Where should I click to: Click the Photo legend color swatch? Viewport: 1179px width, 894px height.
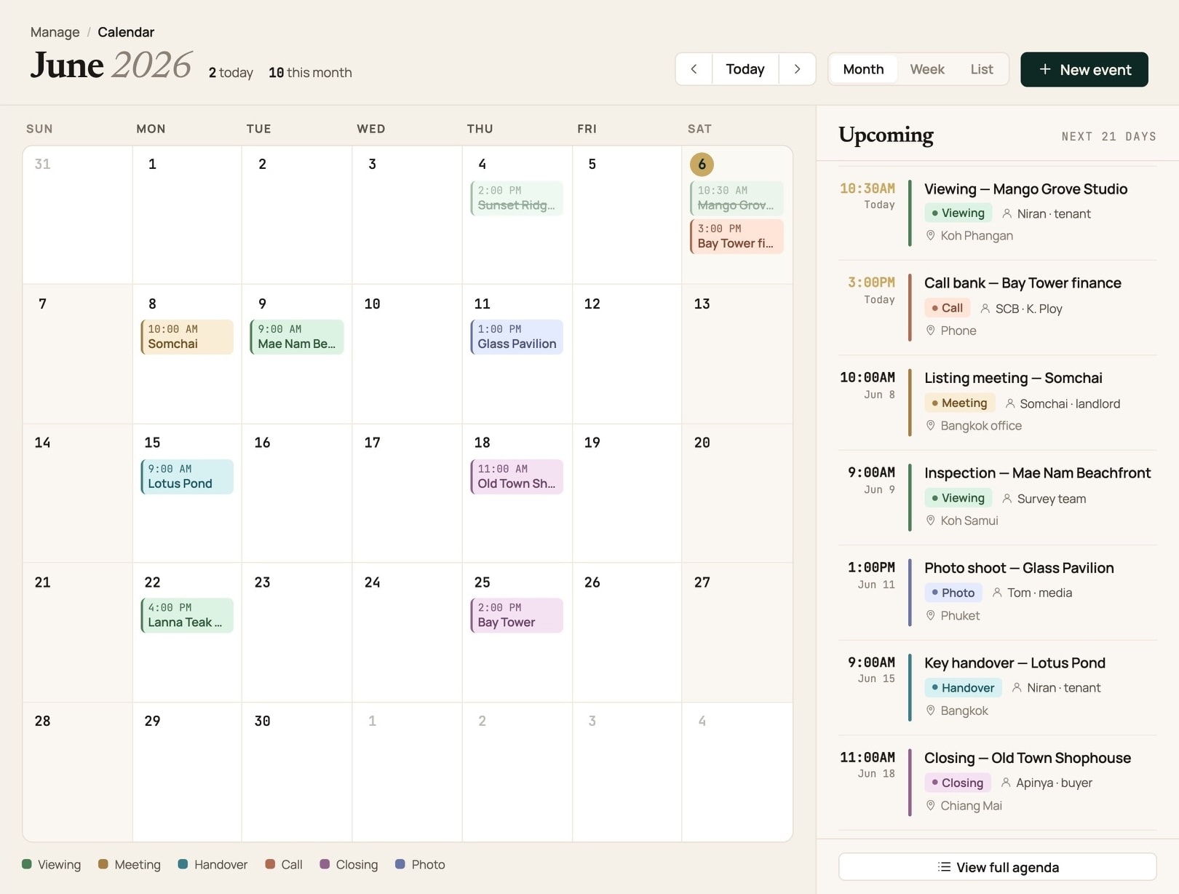(x=400, y=864)
